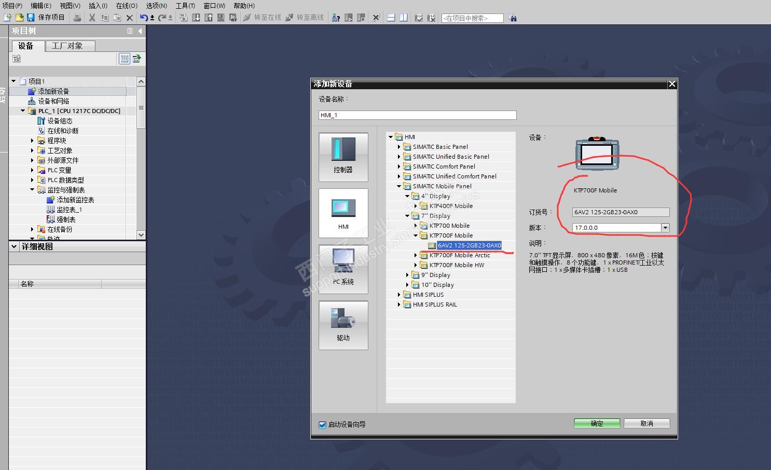Screen dimensions: 771x470
Task: Expand the HMI SIPLUS RAIL folder
Action: pos(399,305)
